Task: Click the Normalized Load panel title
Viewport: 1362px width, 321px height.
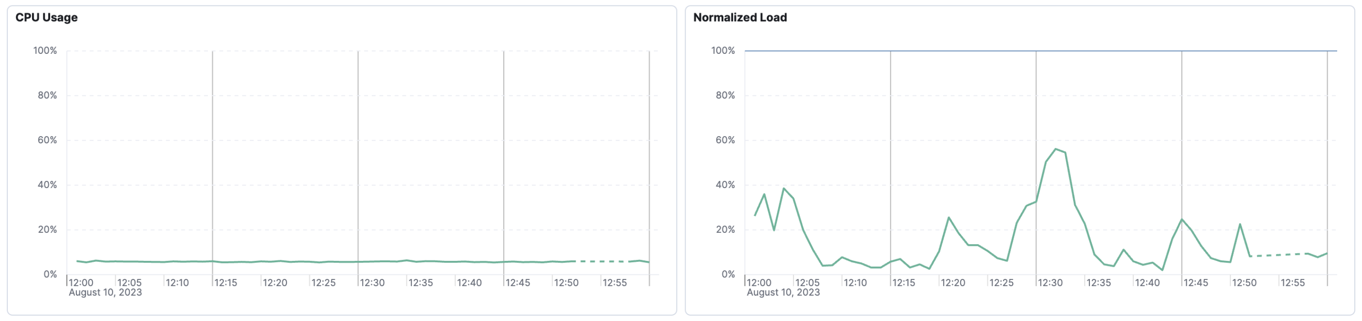Action: pos(740,18)
